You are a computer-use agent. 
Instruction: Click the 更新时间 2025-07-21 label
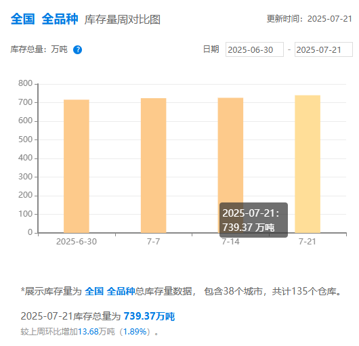click(309, 19)
